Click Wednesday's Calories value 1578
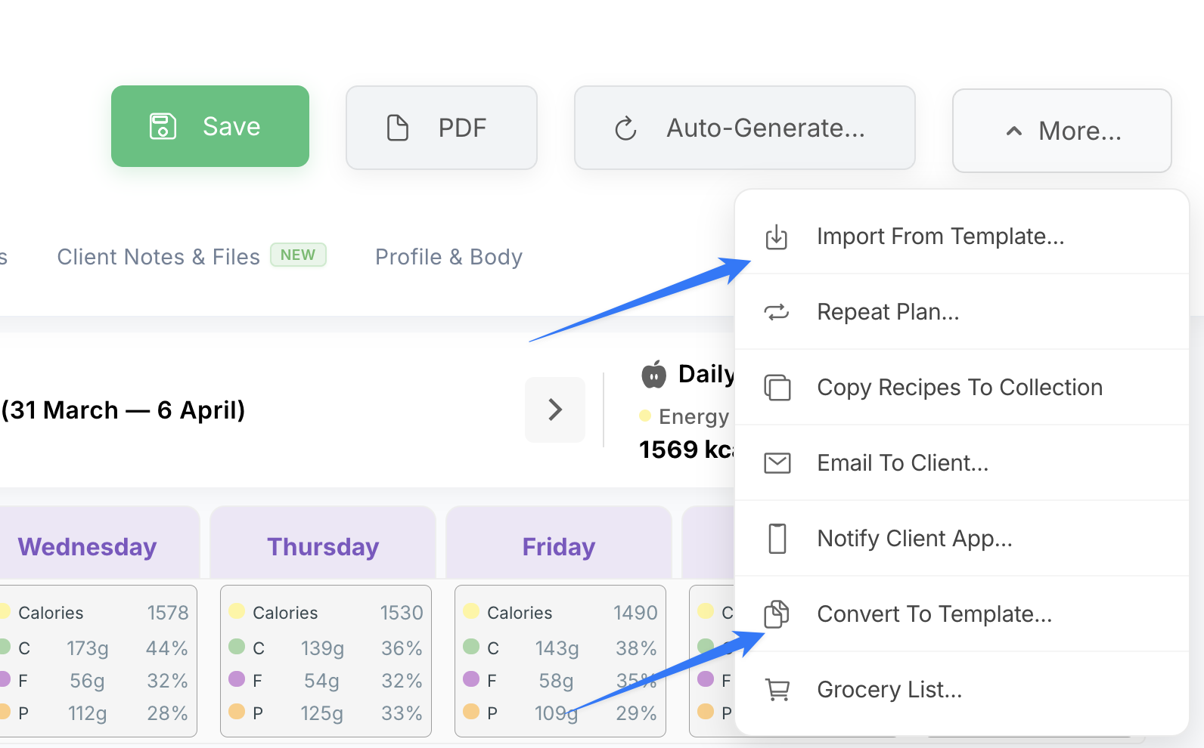The image size is (1204, 748). 168,613
